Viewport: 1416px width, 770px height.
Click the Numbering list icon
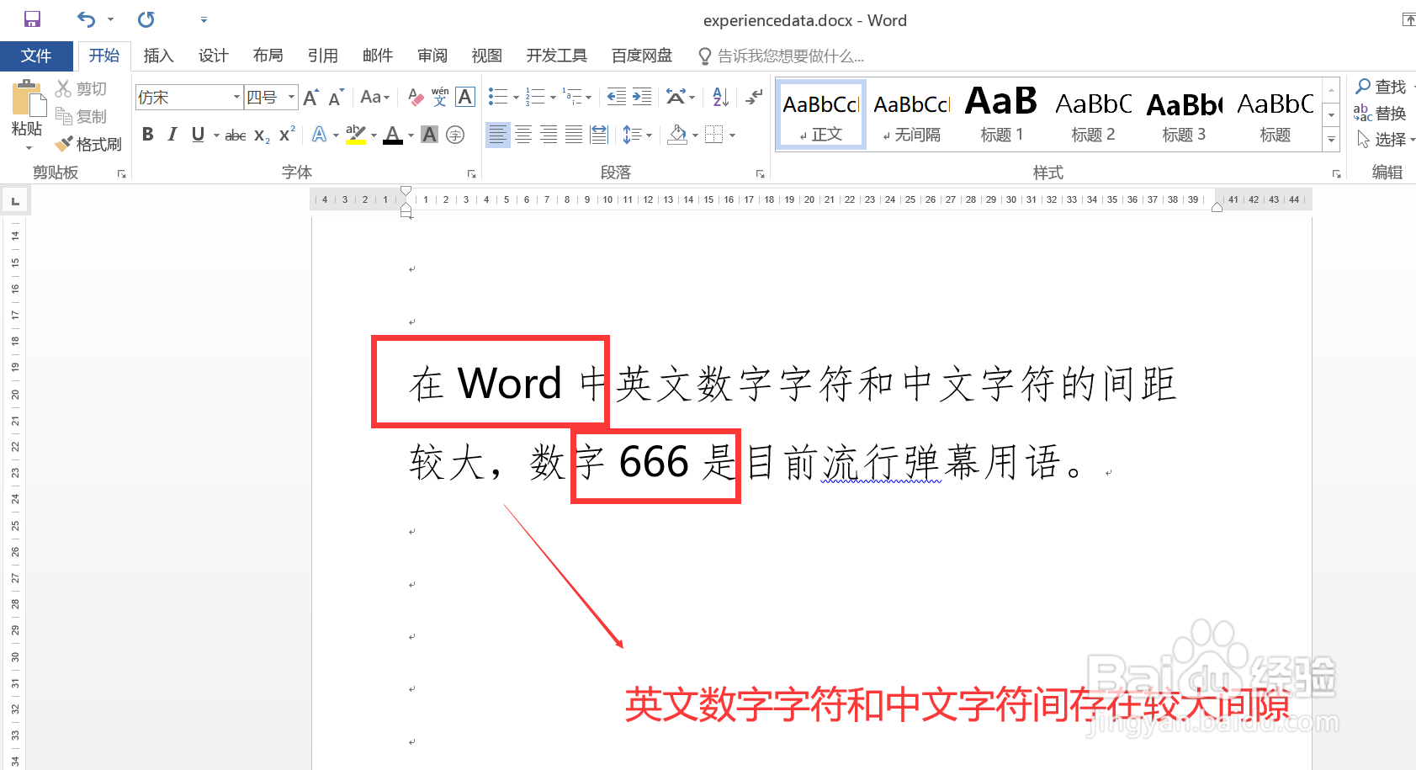(x=535, y=98)
